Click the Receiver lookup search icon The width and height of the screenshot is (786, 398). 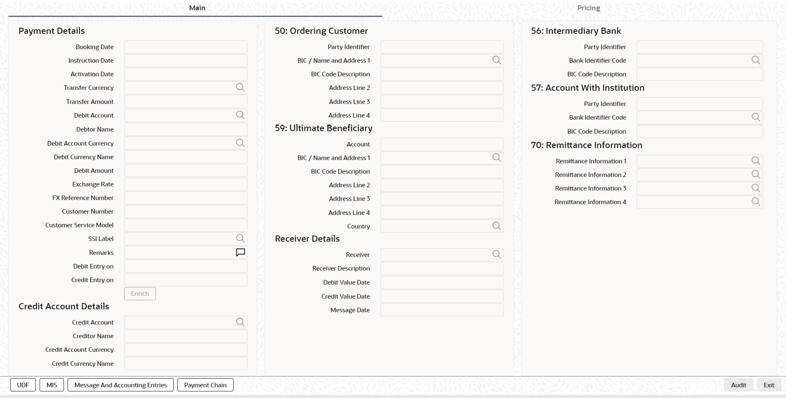497,254
